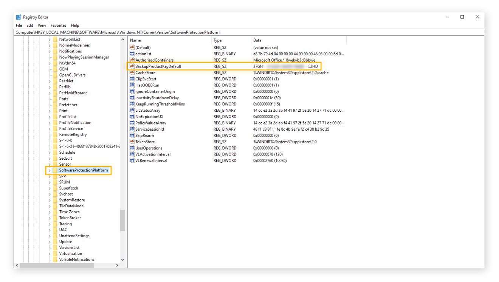Click the Registry Editor title bar icon
499x282 pixels.
coord(18,17)
